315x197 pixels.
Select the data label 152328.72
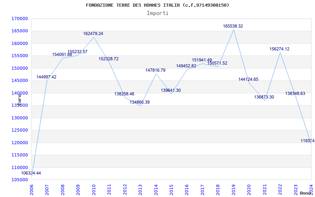point(109,59)
